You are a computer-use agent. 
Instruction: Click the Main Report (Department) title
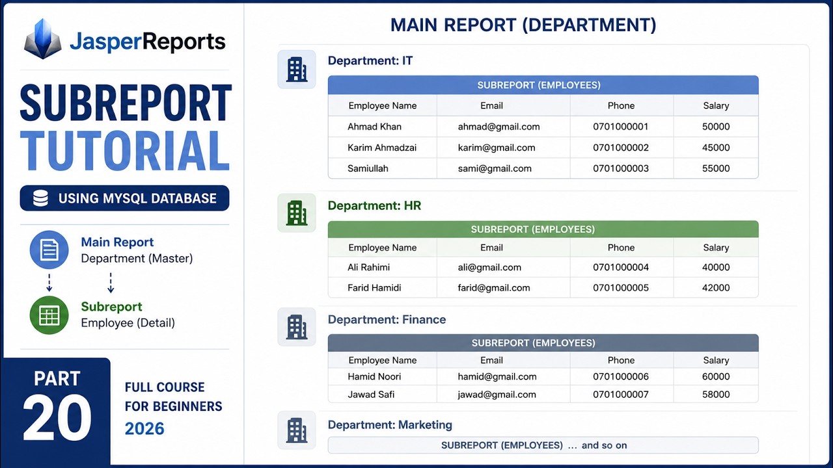click(523, 25)
